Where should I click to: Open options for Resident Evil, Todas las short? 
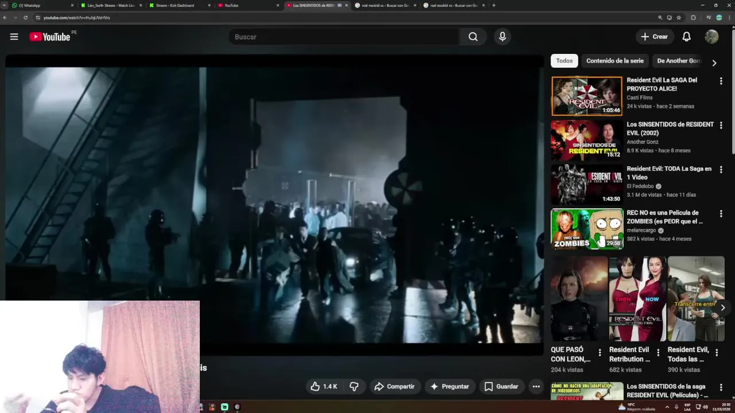[717, 352]
